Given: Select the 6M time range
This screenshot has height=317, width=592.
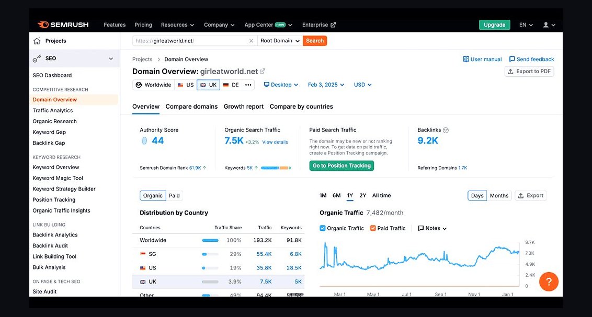Looking at the screenshot, I should (336, 196).
